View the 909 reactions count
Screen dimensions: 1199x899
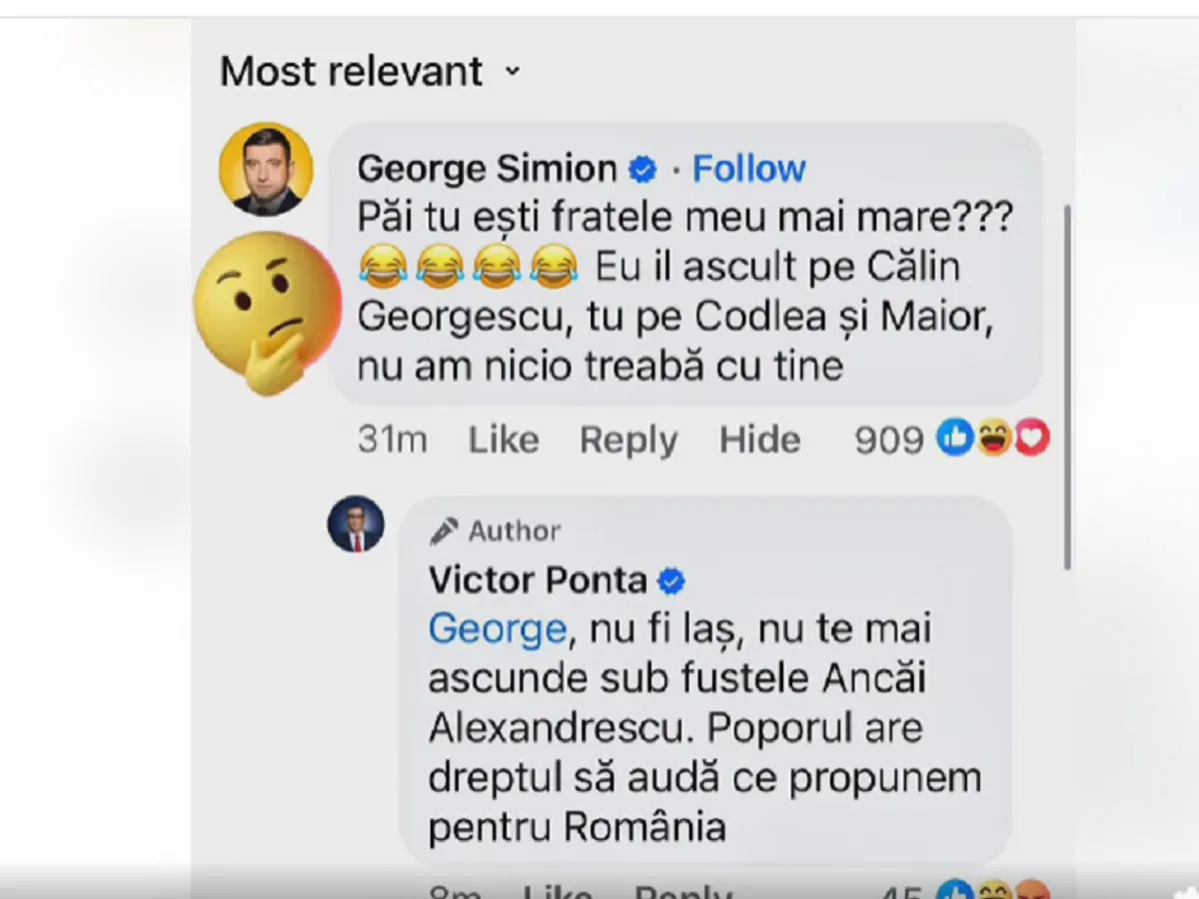(x=888, y=440)
